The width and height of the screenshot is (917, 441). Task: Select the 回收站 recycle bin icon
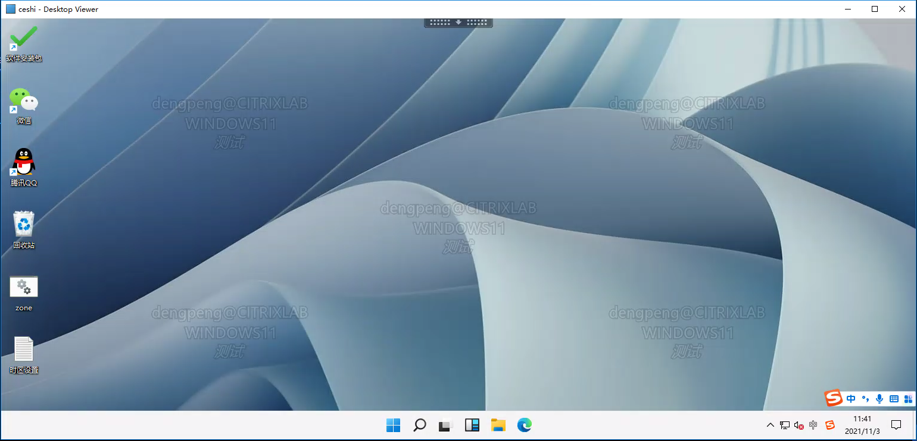click(x=24, y=230)
